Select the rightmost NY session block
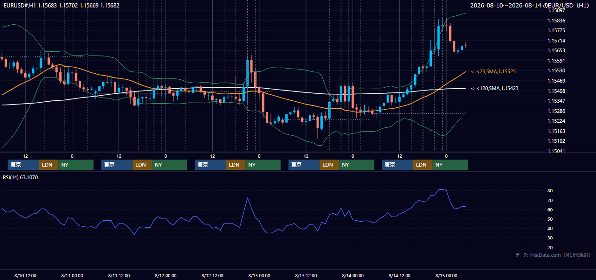596x280 pixels. pyautogui.click(x=450, y=165)
